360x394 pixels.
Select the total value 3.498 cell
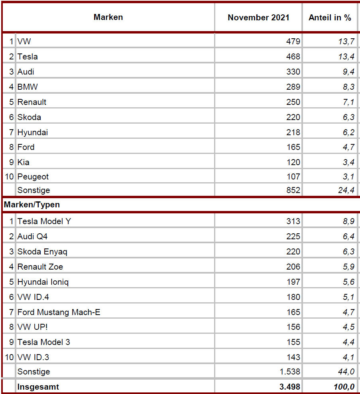point(258,386)
